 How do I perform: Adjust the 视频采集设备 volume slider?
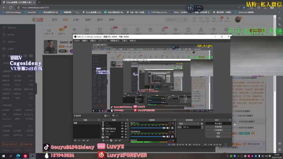click(x=148, y=137)
